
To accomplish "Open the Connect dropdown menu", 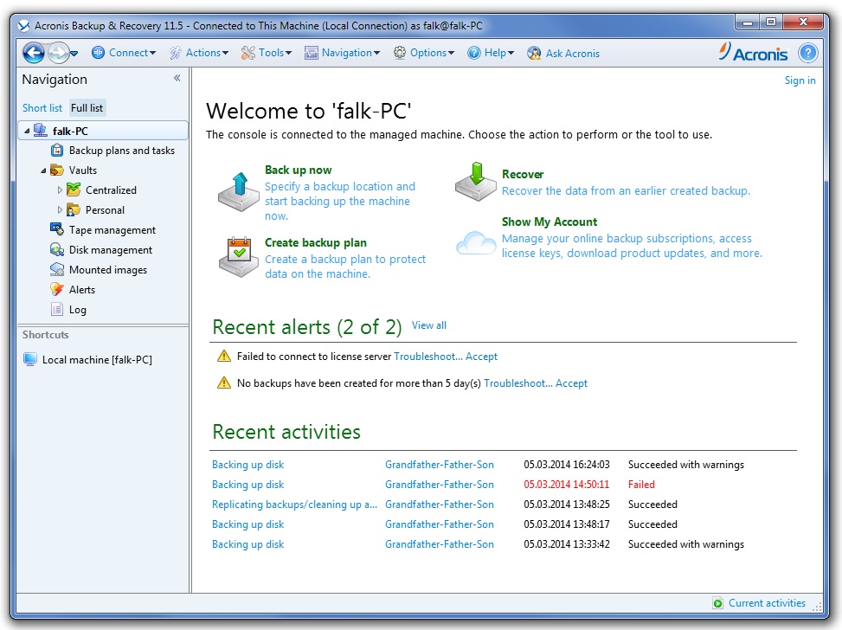I will coord(124,53).
